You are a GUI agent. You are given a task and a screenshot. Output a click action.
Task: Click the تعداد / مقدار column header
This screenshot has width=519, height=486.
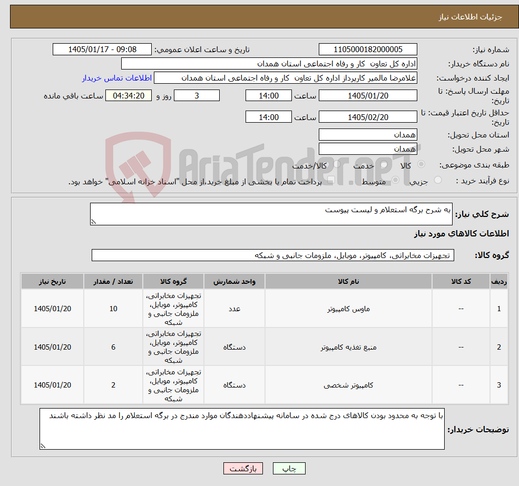[113, 281]
